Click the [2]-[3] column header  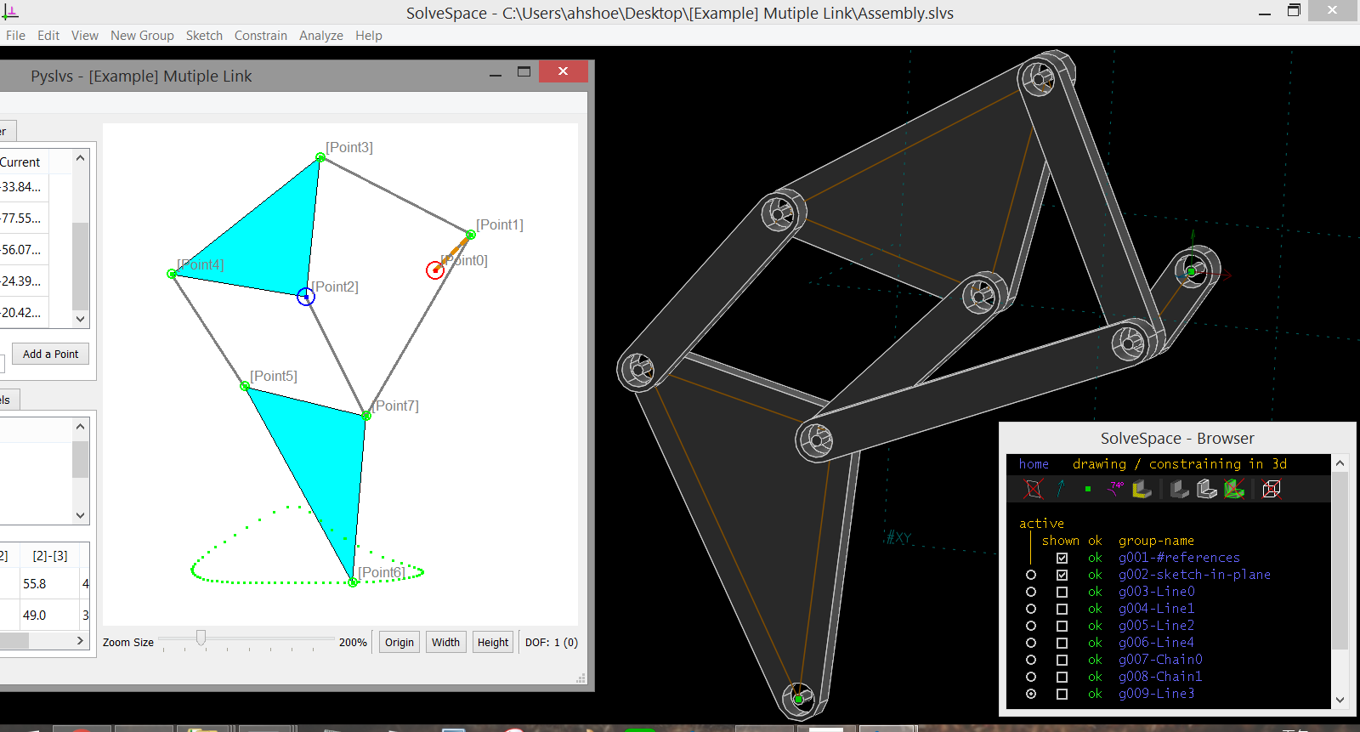pos(50,556)
